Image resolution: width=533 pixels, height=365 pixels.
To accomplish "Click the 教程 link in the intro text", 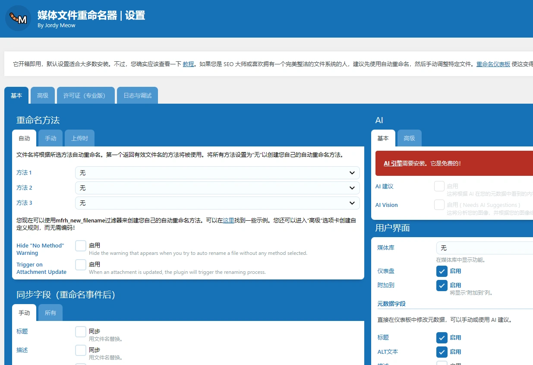I will coord(188,63).
